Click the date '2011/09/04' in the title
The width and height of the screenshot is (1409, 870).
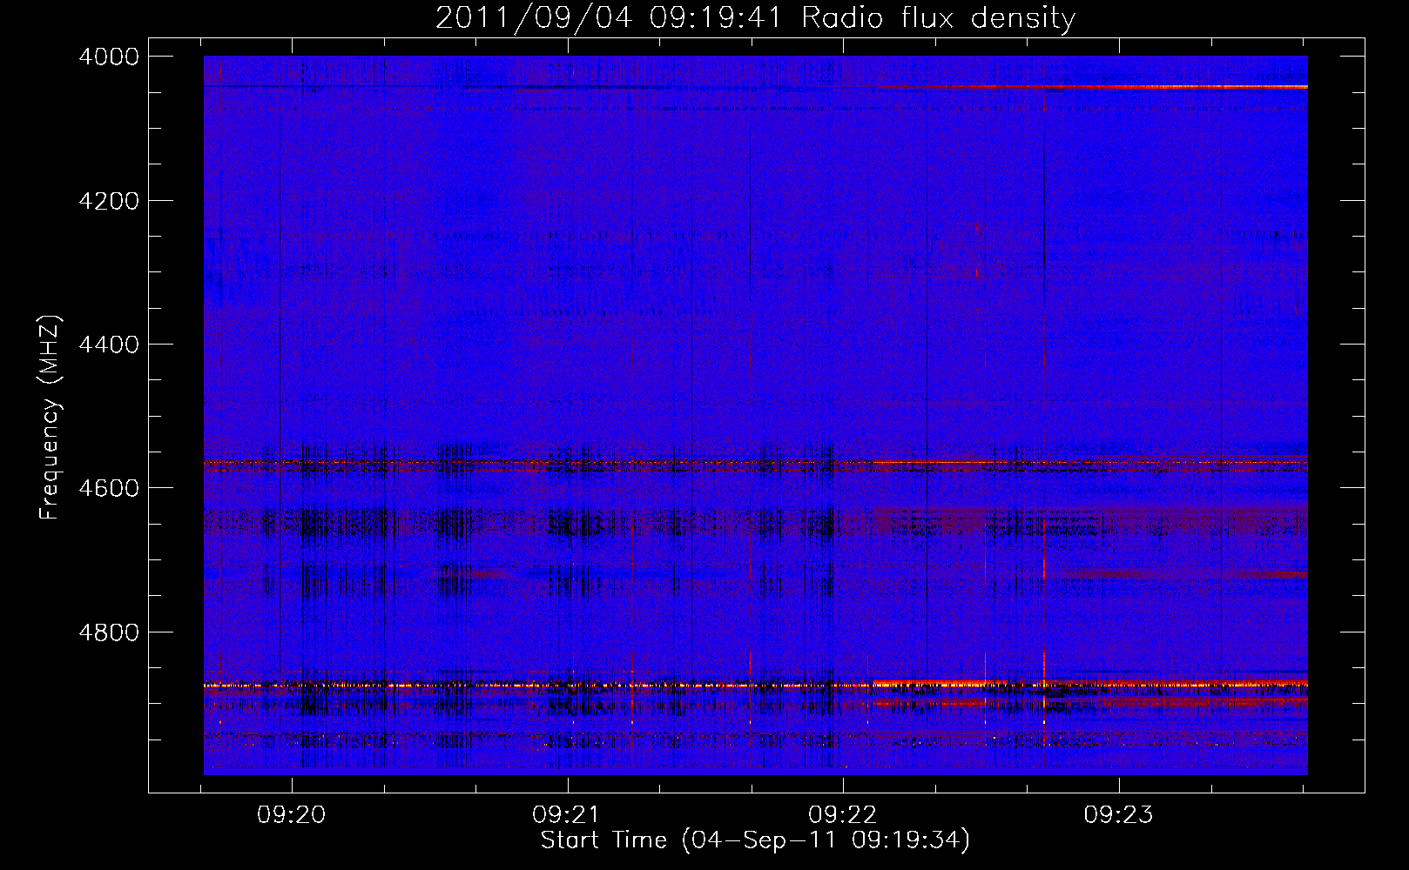tap(536, 18)
